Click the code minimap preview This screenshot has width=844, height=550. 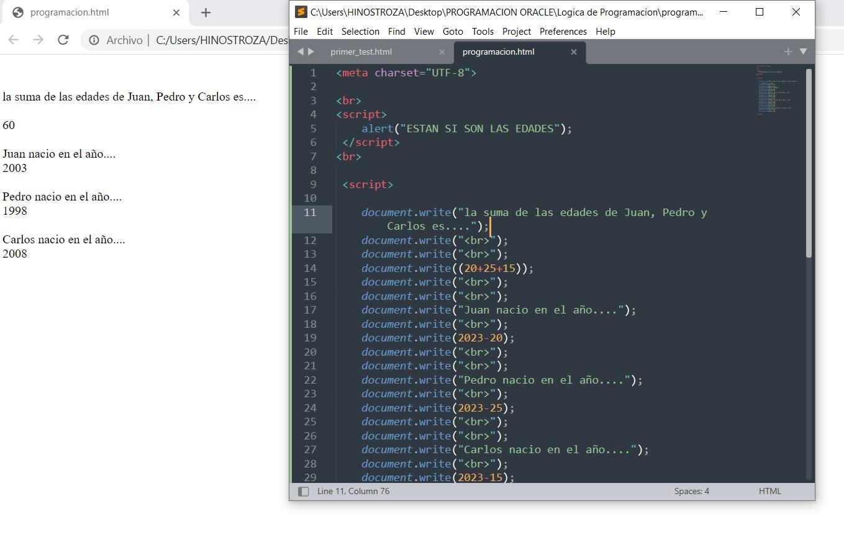778,90
